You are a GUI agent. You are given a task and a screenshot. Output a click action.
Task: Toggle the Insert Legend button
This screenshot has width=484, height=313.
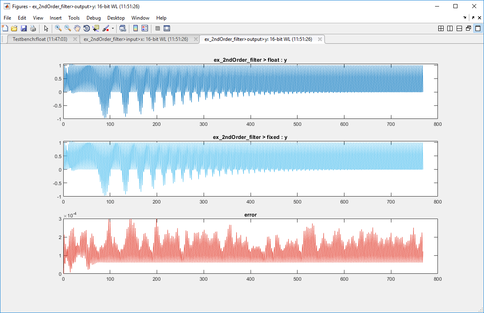144,28
